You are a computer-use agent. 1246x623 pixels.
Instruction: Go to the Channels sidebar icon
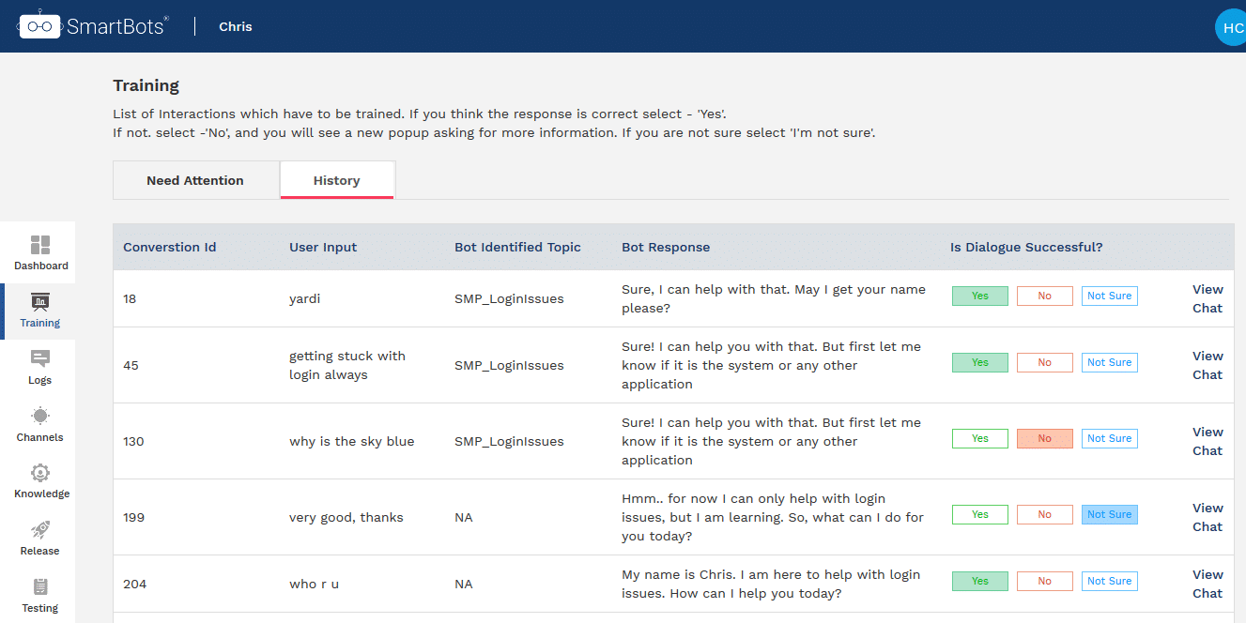(x=40, y=417)
